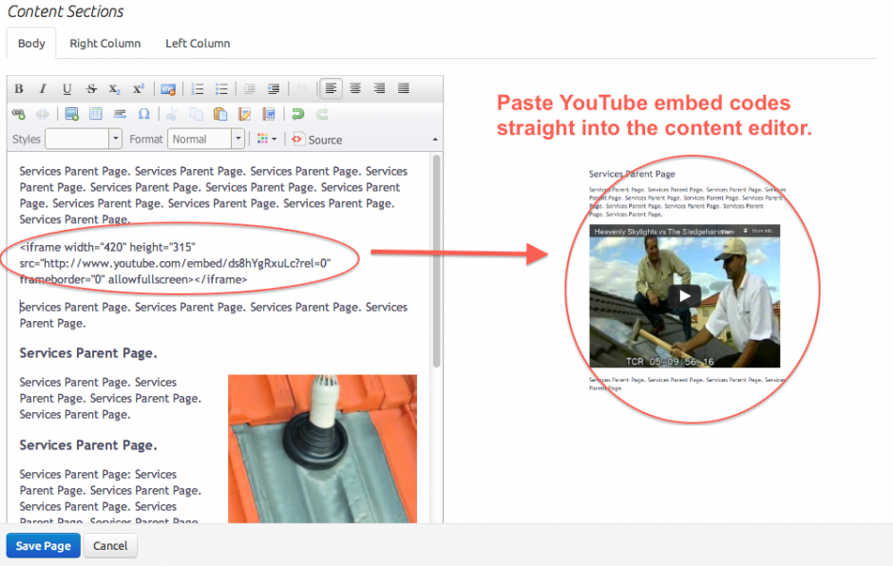
Task: Apply Subscript formatting
Action: (x=114, y=89)
